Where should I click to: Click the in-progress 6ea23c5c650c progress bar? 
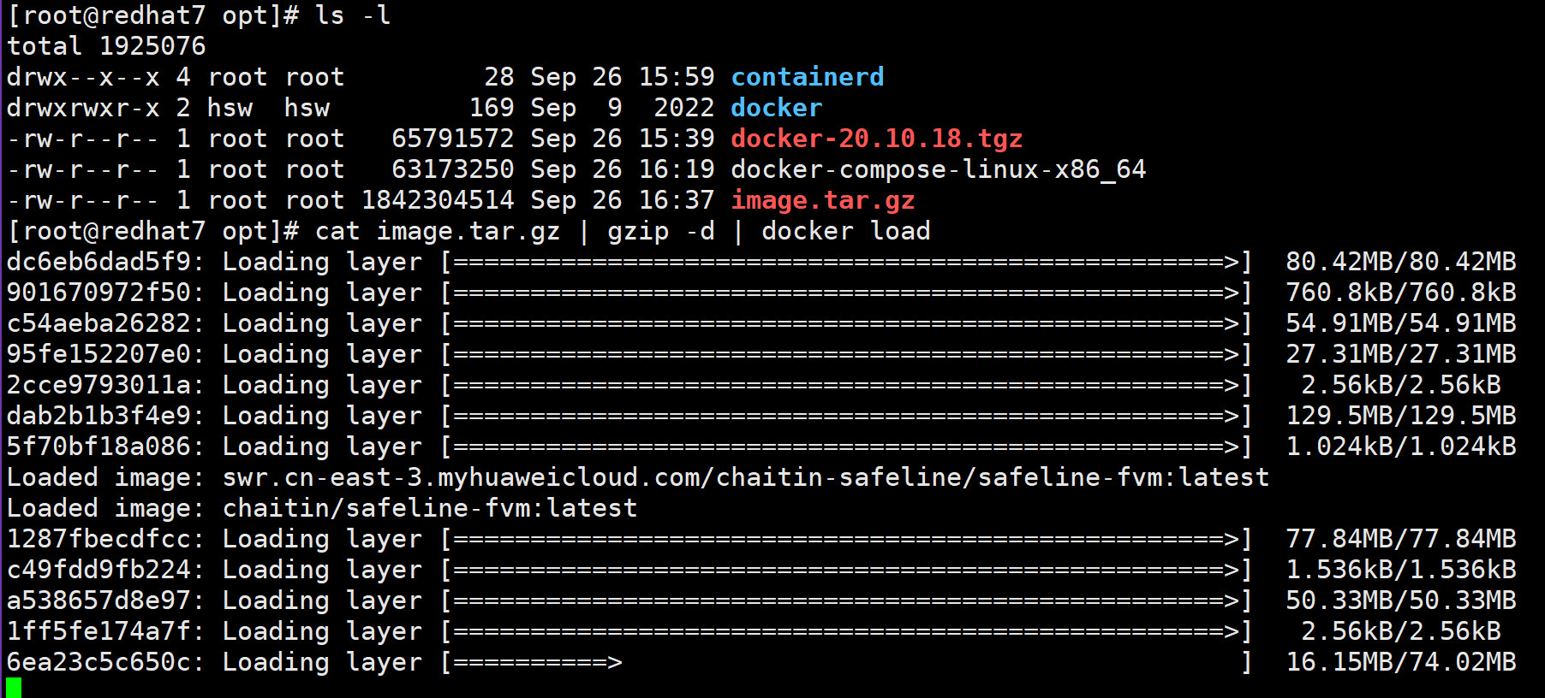click(x=846, y=662)
